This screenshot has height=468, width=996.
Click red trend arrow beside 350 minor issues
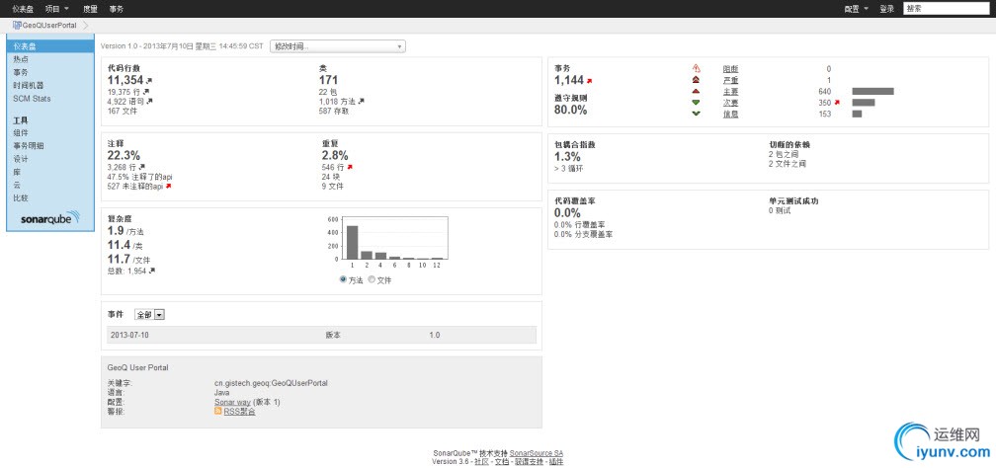pyautogui.click(x=837, y=103)
